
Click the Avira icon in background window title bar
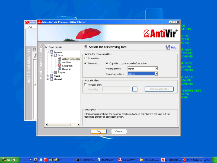[27, 23]
